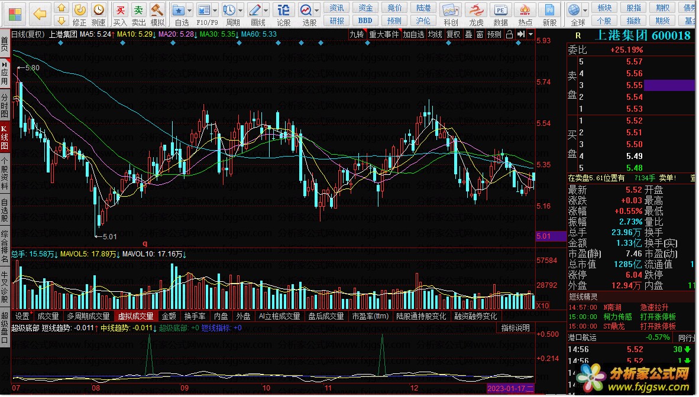Switch to 融资融券变化 tab
The image size is (699, 397).
coord(475,316)
